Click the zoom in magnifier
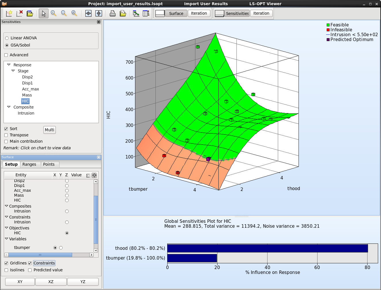The width and height of the screenshot is (381, 290). pyautogui.click(x=54, y=13)
